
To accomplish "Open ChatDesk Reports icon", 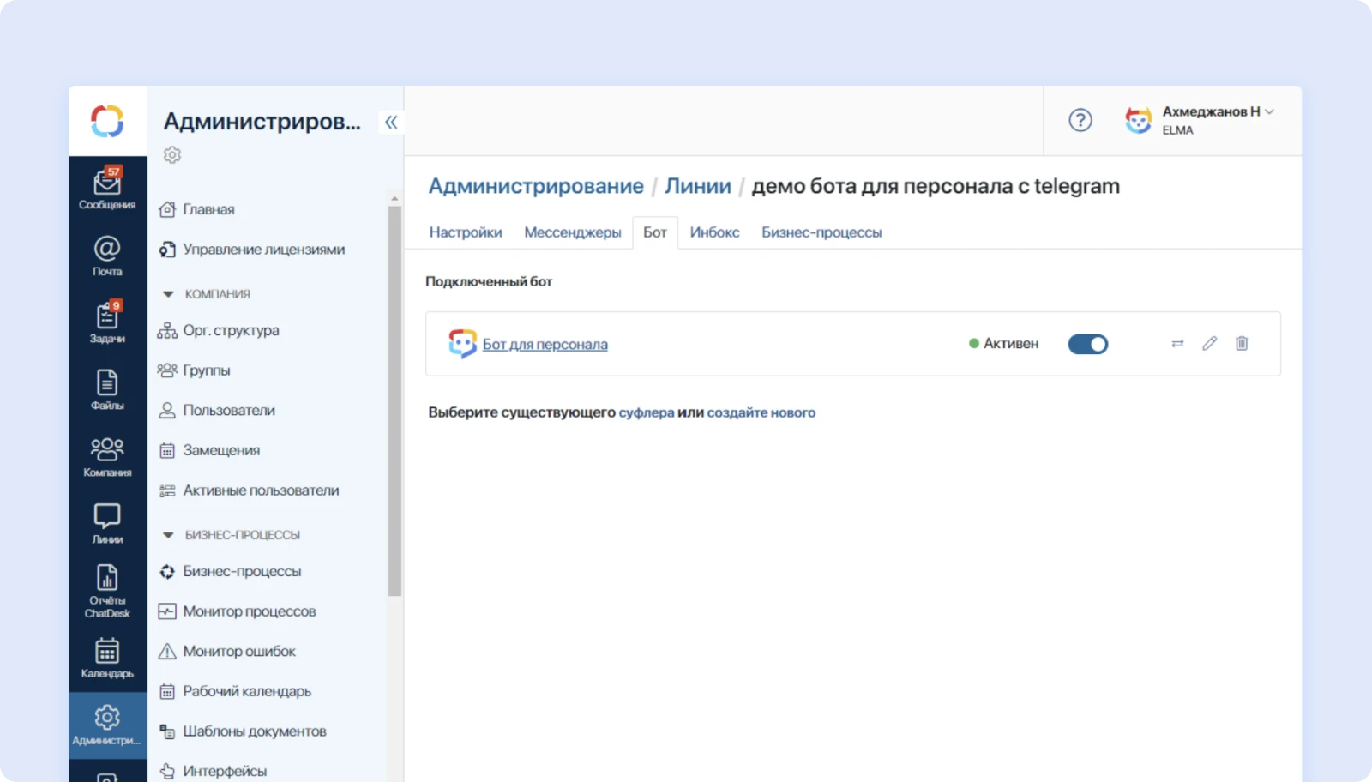I will [107, 590].
